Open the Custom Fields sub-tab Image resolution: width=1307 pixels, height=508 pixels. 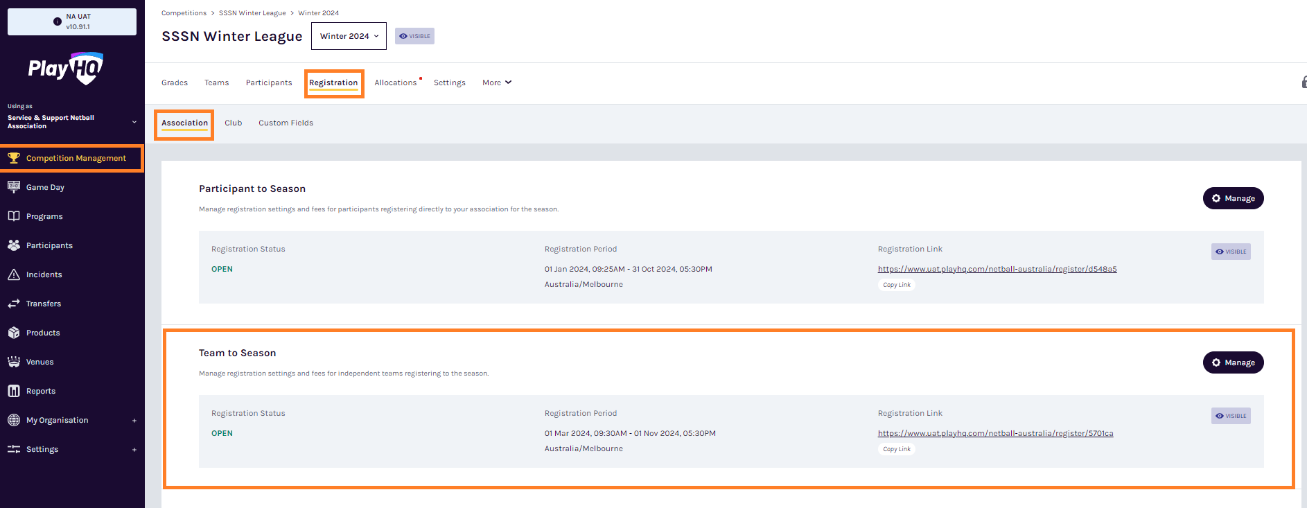click(286, 123)
